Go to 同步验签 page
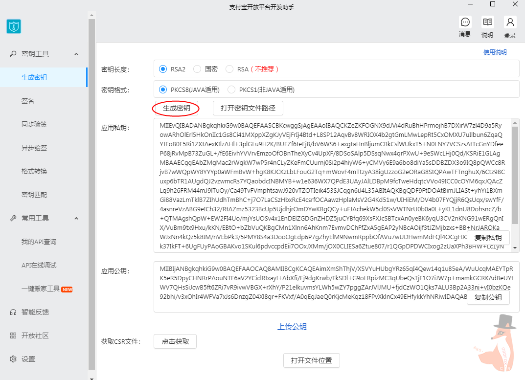Viewport: 525px width, 380px height. pos(34,124)
